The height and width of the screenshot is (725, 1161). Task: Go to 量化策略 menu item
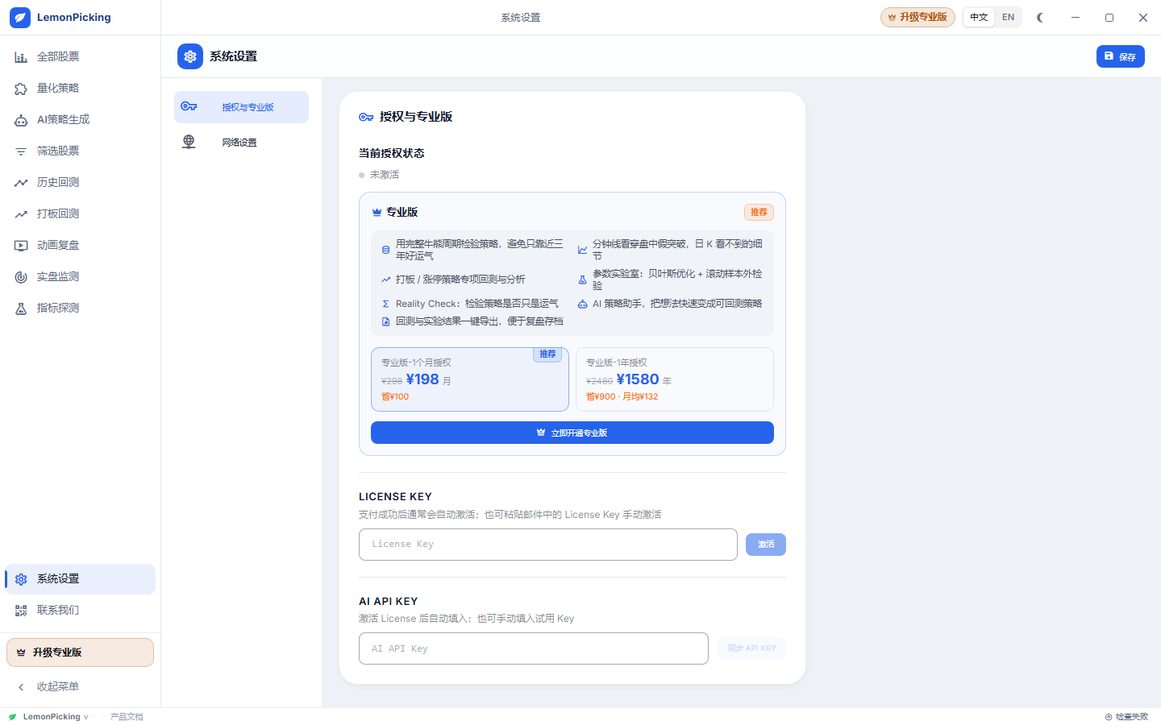pyautogui.click(x=80, y=89)
